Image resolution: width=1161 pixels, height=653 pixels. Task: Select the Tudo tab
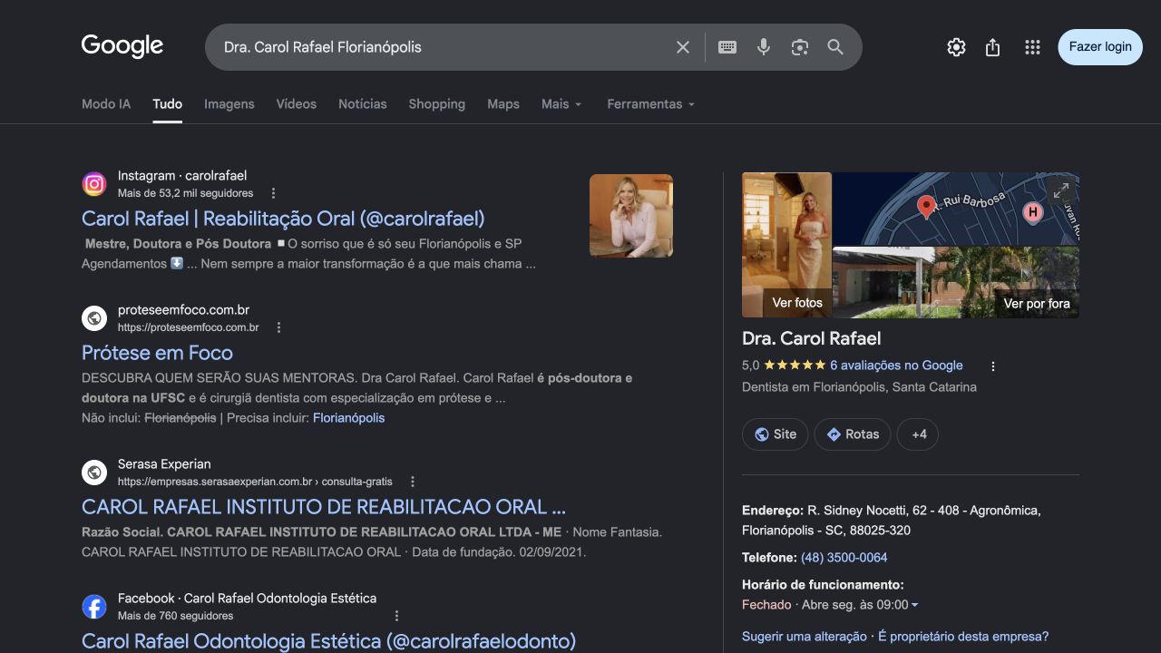168,104
